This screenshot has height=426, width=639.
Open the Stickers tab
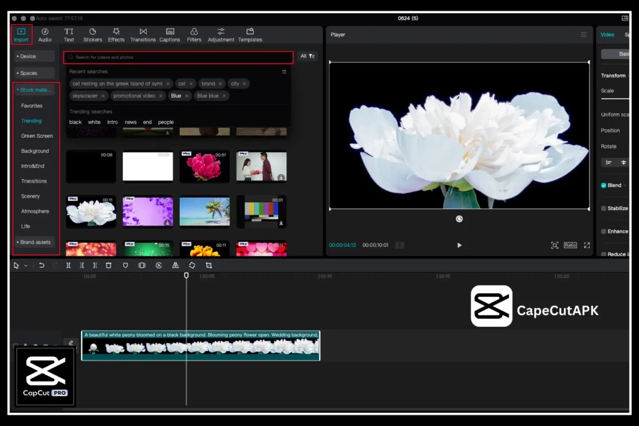click(92, 35)
